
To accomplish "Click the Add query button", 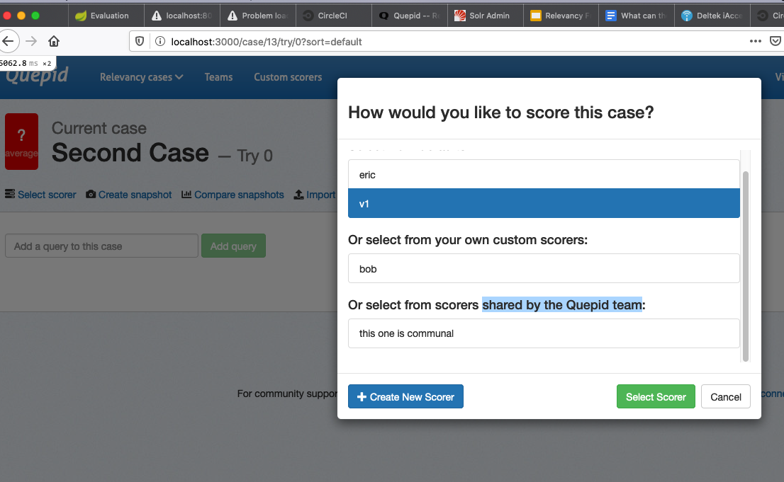I will coord(233,246).
